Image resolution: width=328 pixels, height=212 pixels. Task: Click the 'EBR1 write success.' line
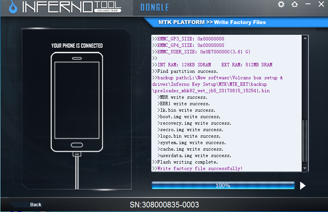pyautogui.click(x=184, y=104)
